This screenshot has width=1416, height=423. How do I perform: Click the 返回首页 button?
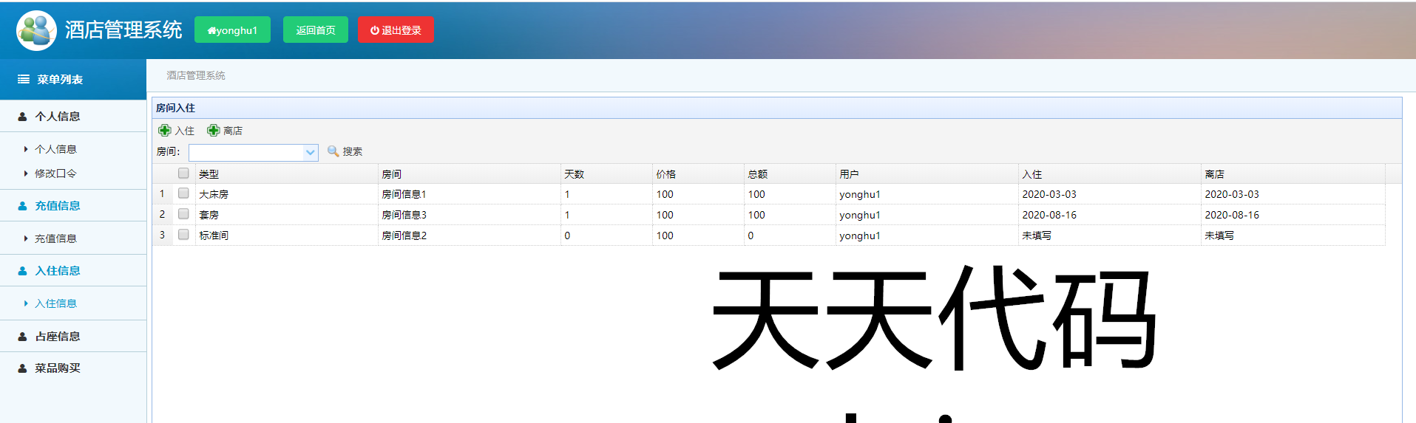point(316,30)
